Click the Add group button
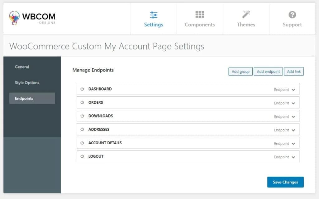Image resolution: width=319 pixels, height=199 pixels. click(x=240, y=72)
